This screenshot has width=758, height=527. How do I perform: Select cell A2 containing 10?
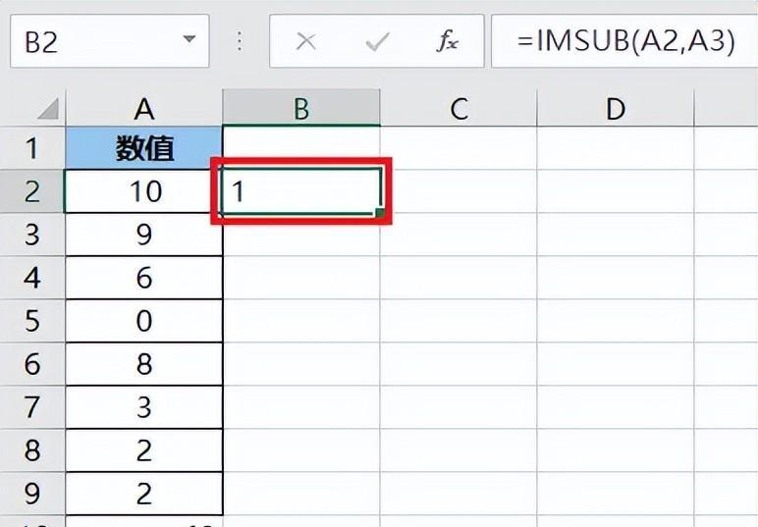pyautogui.click(x=144, y=191)
